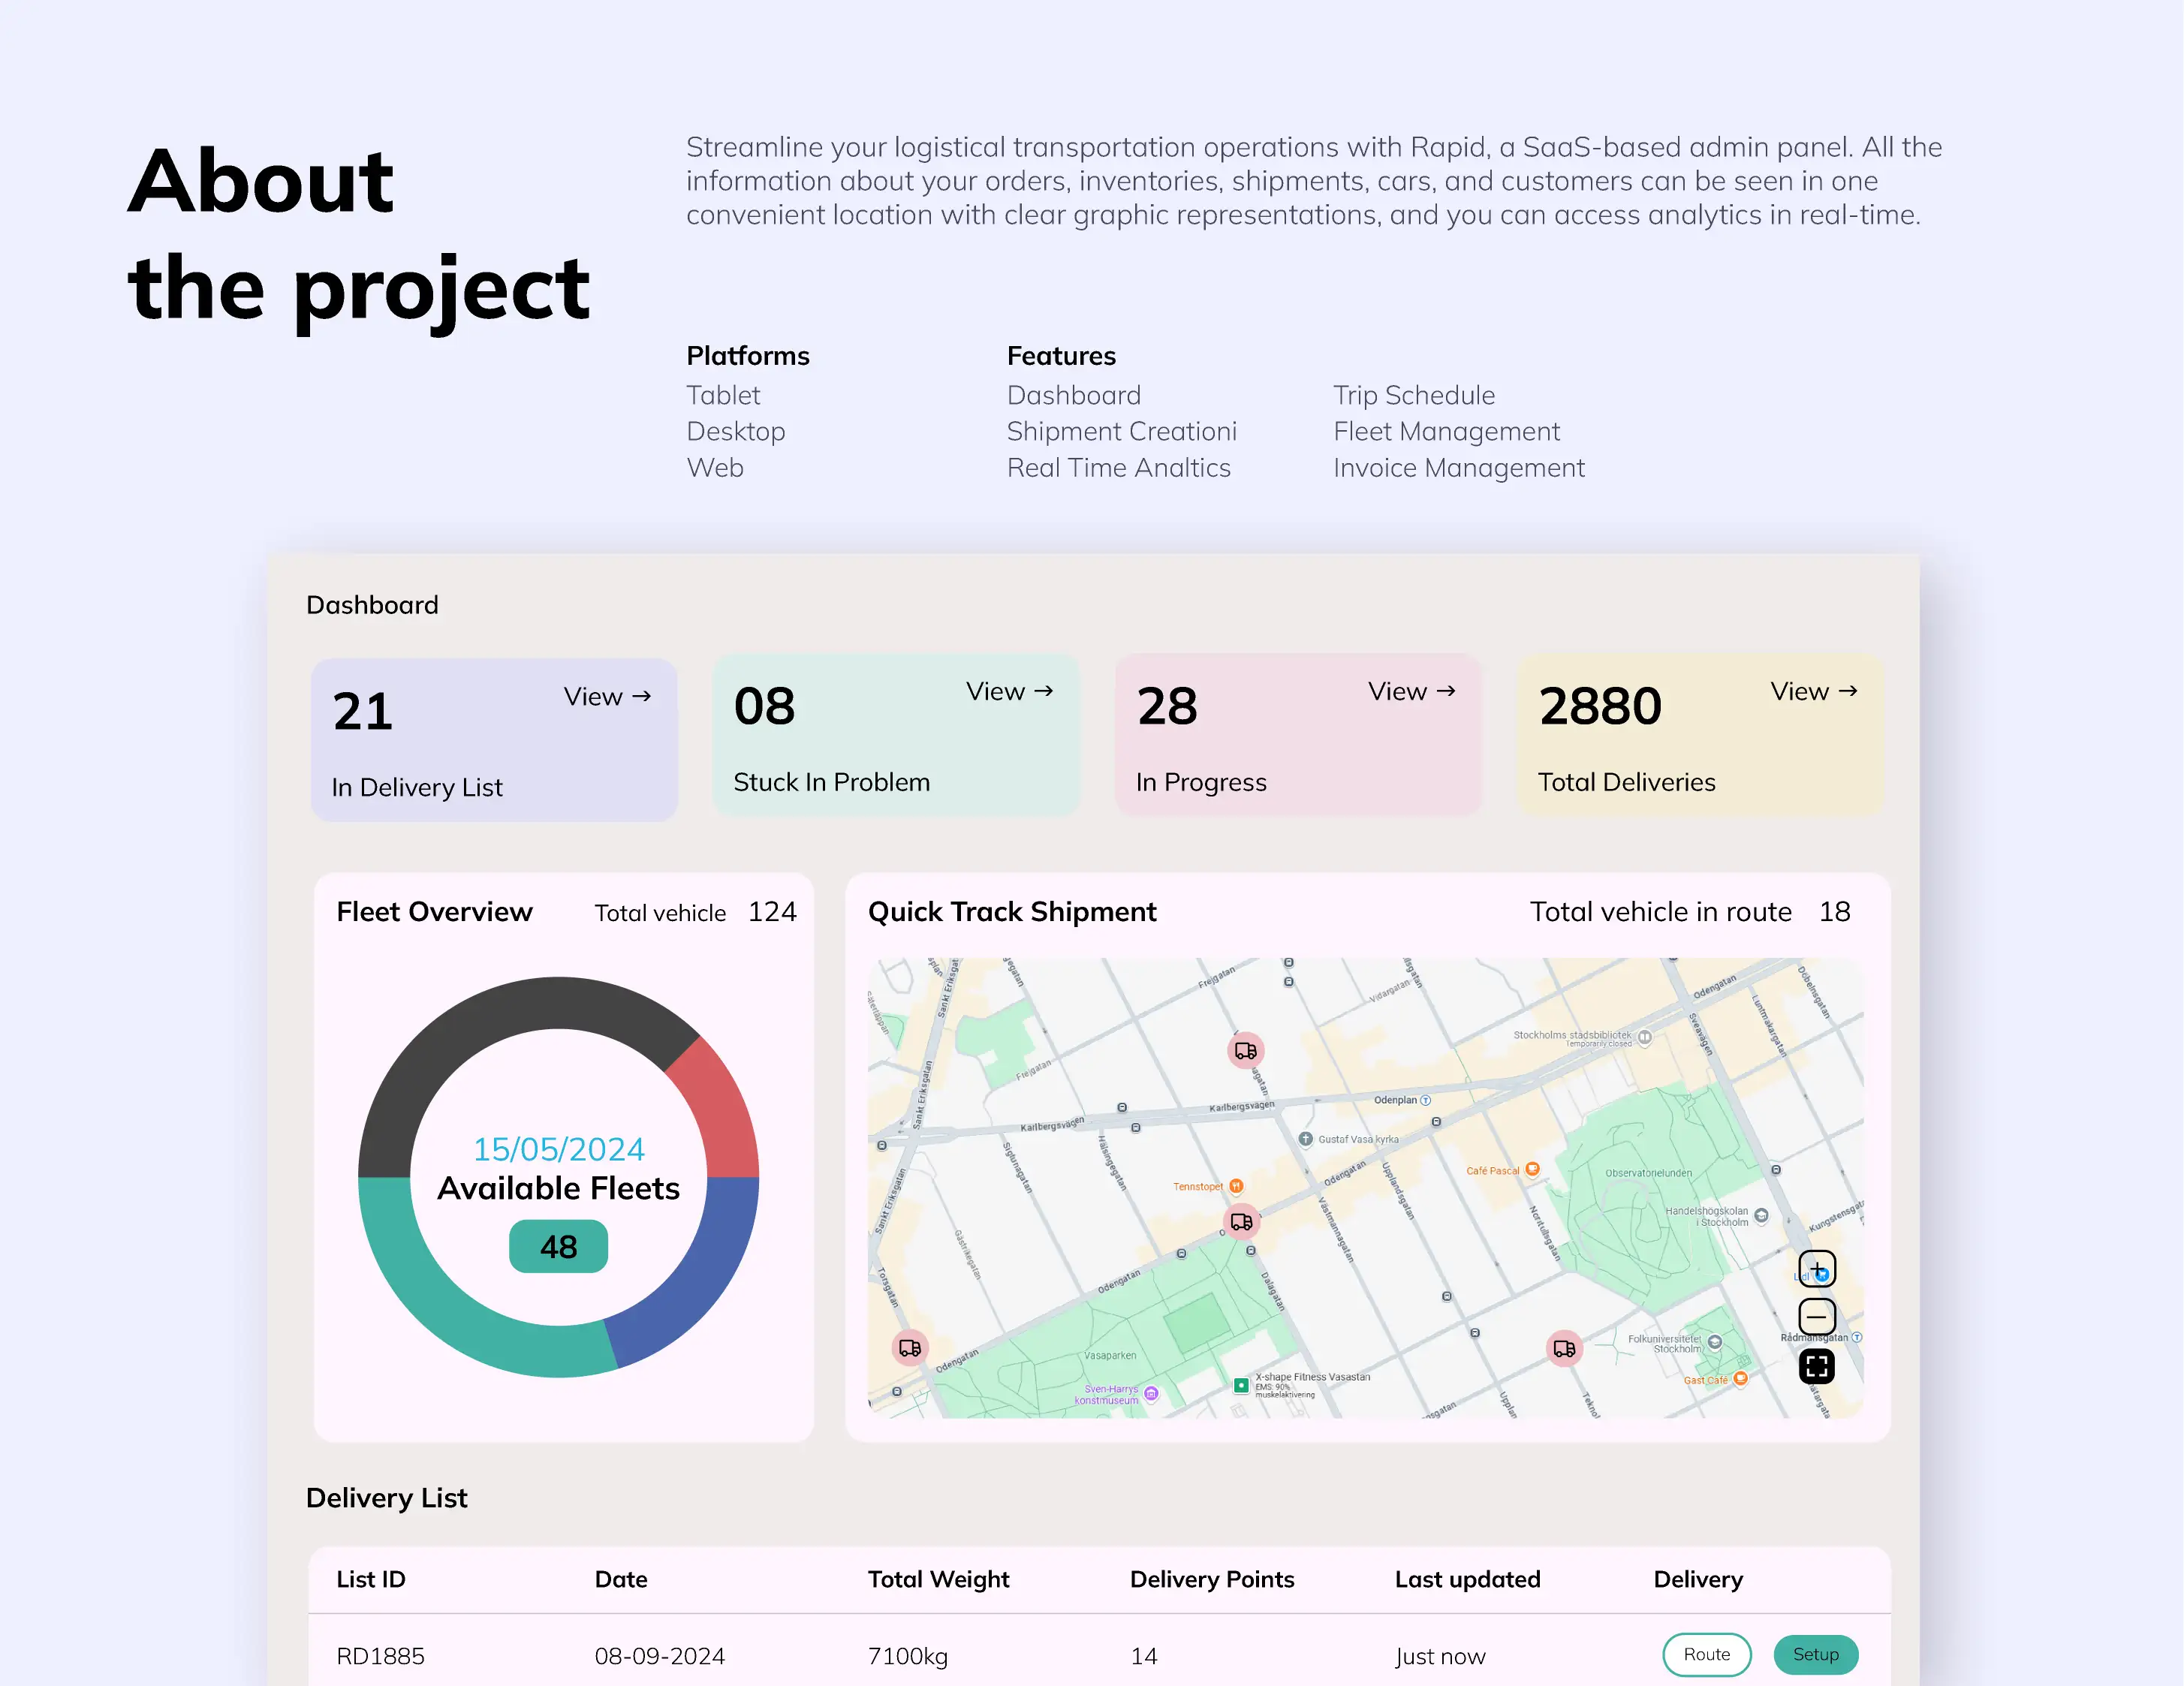Click the Odenplan station marker

pos(1425,1100)
